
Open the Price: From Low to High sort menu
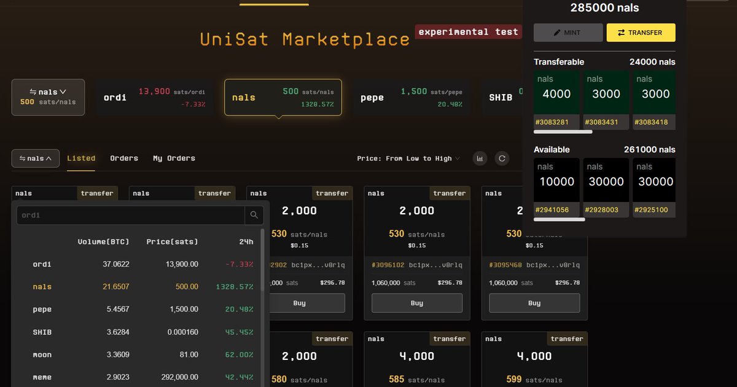pos(408,158)
